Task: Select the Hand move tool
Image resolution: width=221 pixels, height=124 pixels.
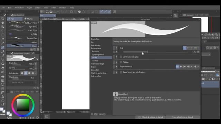Action: tap(3, 23)
